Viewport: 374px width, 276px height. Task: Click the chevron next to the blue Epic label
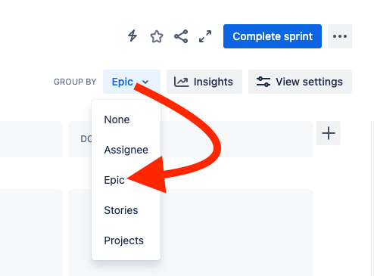click(145, 82)
